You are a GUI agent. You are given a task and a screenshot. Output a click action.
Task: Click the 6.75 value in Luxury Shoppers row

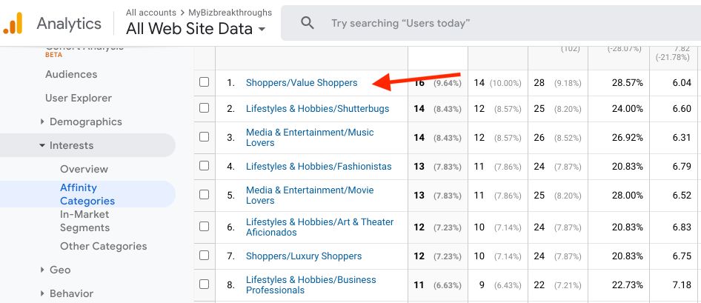pyautogui.click(x=682, y=256)
